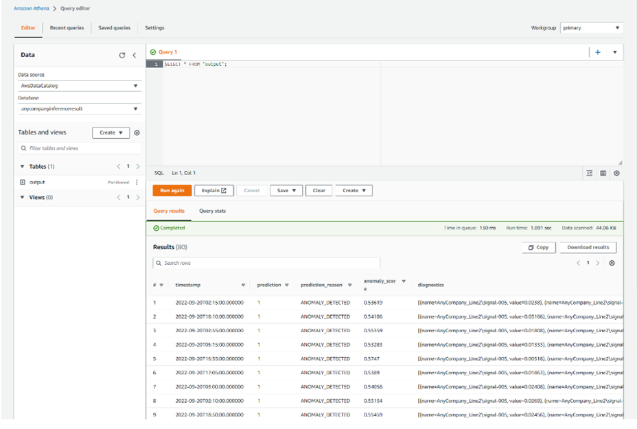The height and width of the screenshot is (429, 637).
Task: Toggle editor layout view icon
Action: (x=603, y=174)
